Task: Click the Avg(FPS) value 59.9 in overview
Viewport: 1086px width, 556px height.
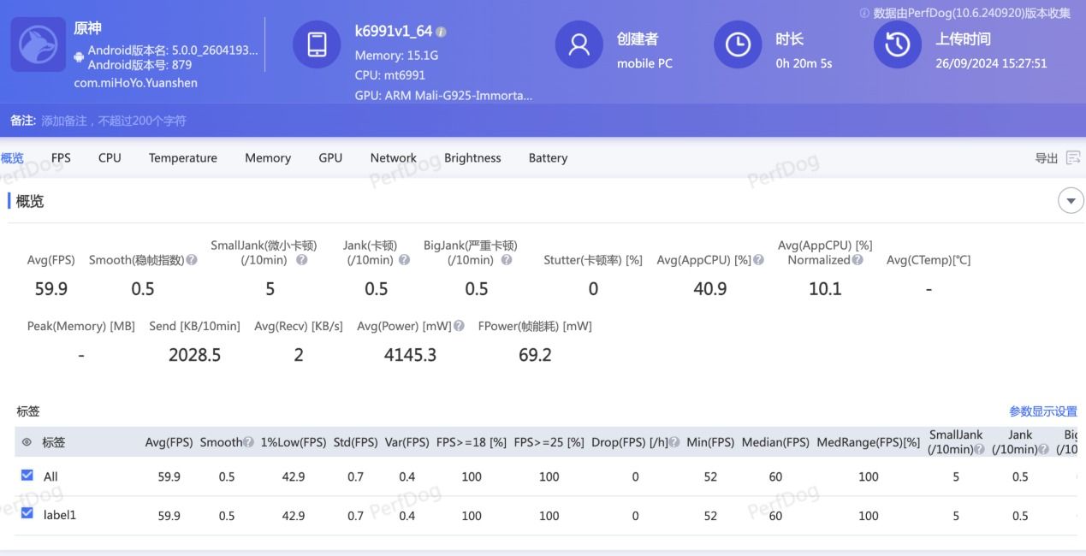Action: [51, 289]
